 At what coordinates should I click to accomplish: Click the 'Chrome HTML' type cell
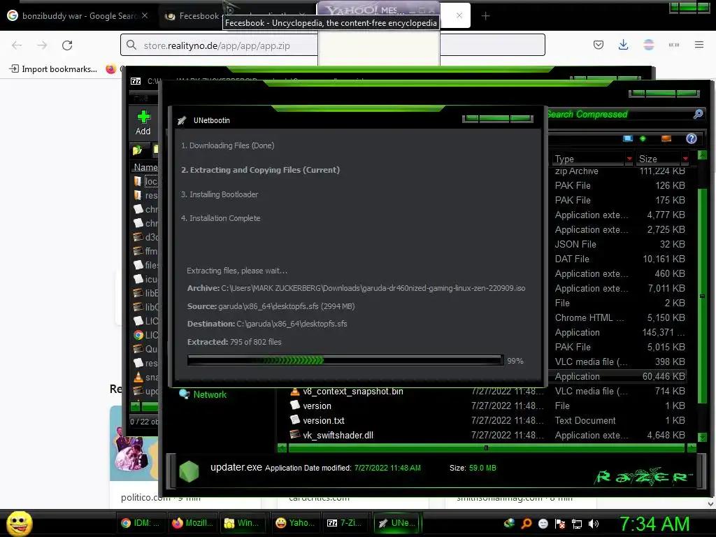pos(589,318)
